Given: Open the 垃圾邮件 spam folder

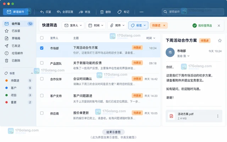Looking at the screenshot, I should [18, 53].
